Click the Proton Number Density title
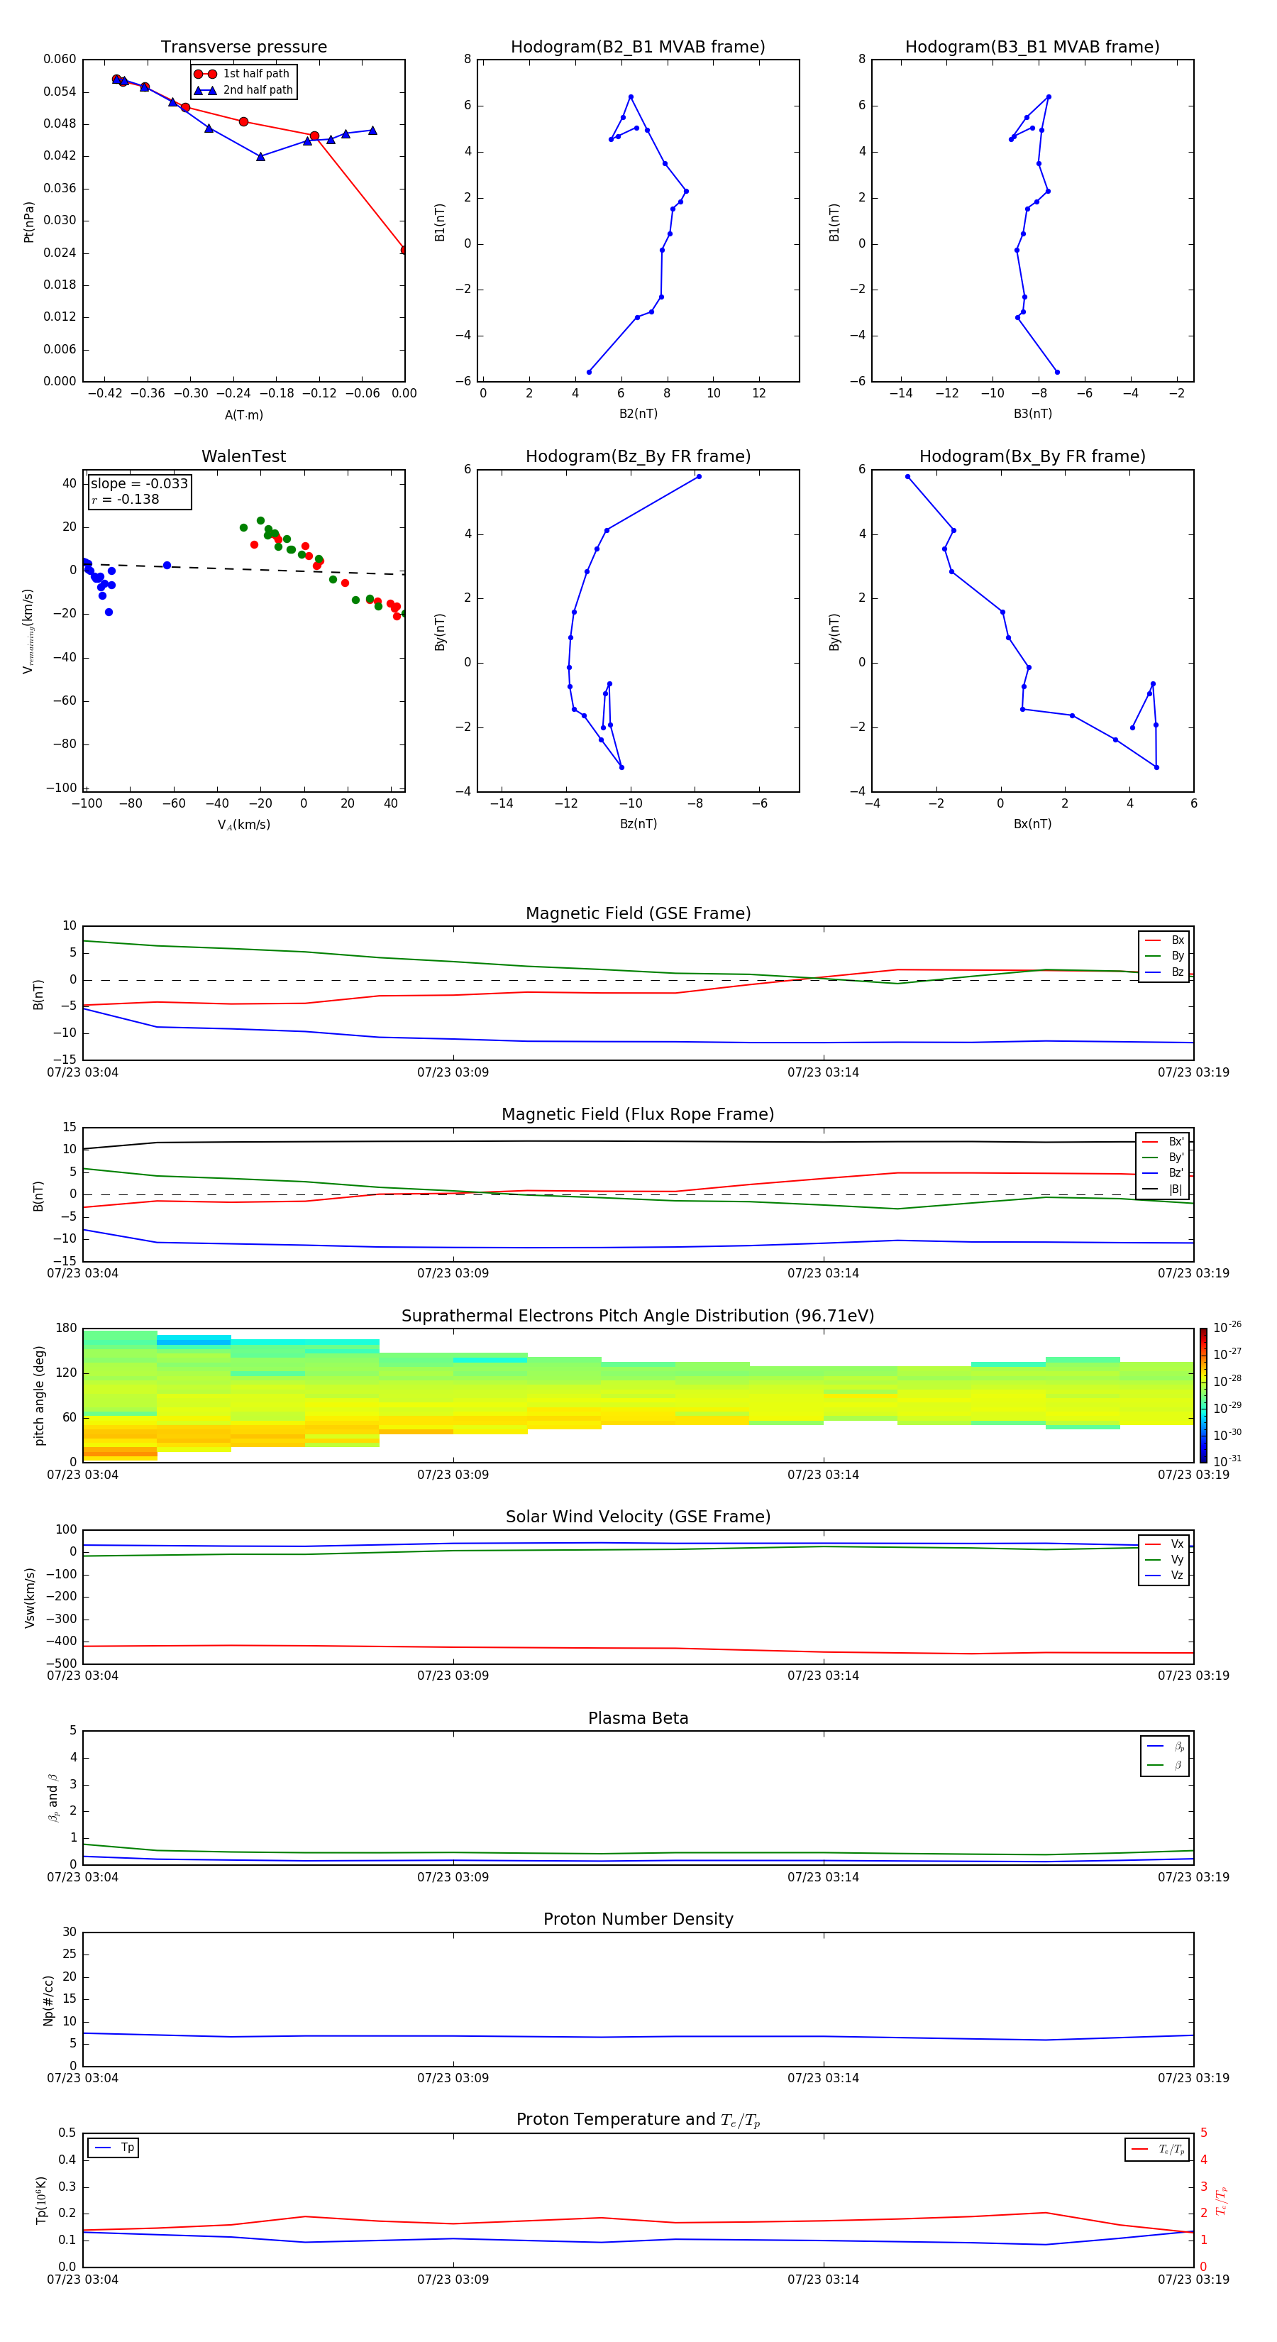1277x2342 pixels. click(638, 1919)
